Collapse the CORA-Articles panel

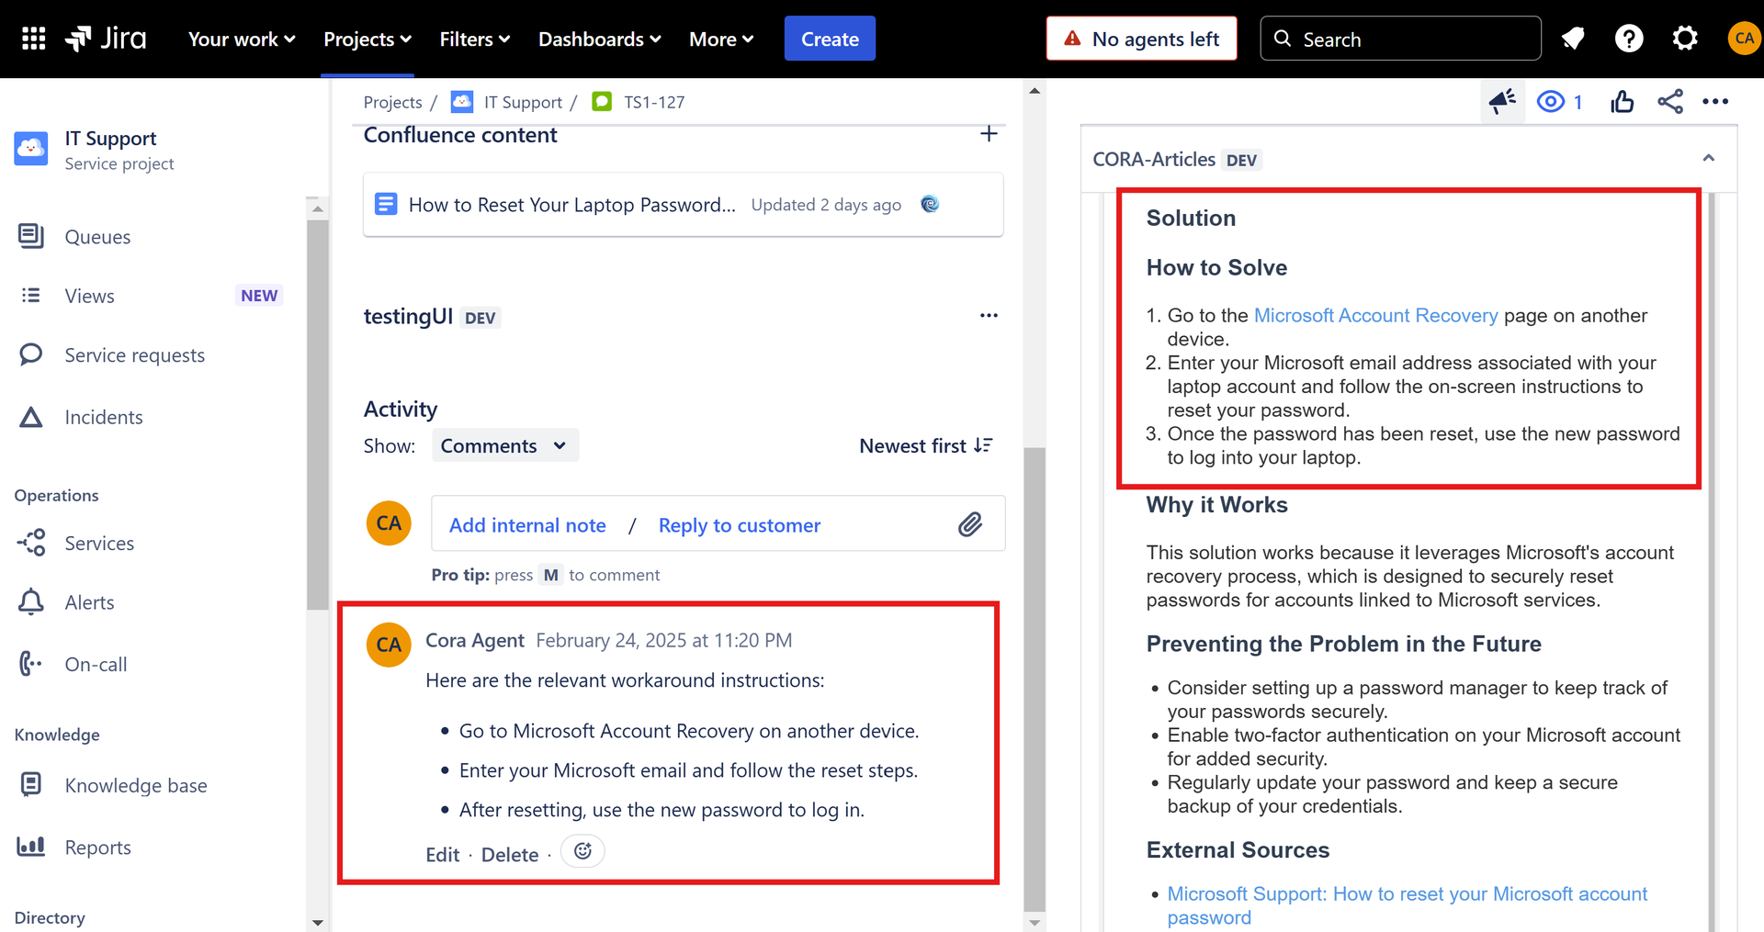1709,158
